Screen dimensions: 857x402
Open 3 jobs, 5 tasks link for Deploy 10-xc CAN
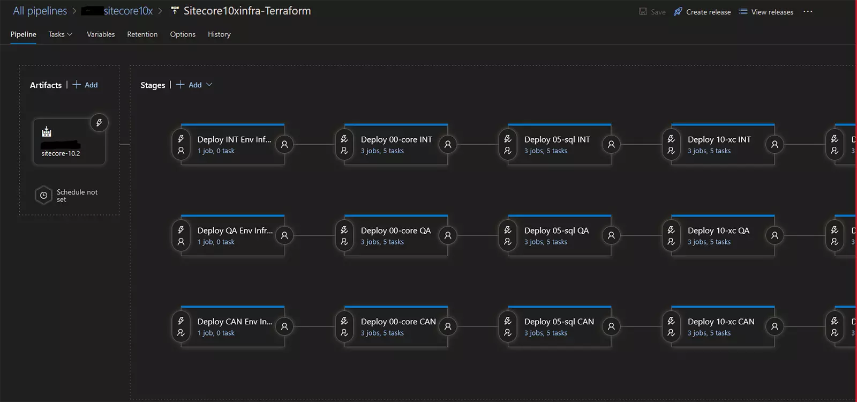pos(709,333)
